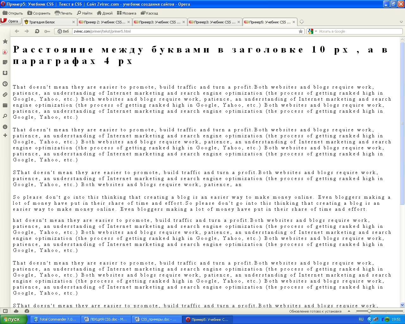
Task: Switch to Total Commander 7.0 in the taskbar
Action: tap(56, 320)
